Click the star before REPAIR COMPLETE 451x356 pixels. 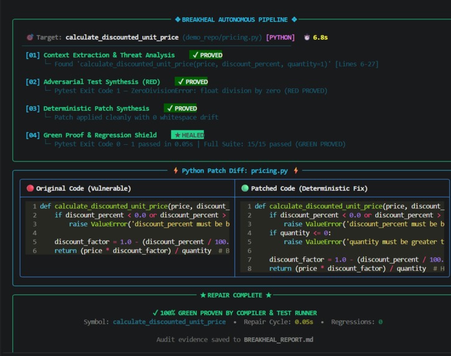pyautogui.click(x=203, y=295)
